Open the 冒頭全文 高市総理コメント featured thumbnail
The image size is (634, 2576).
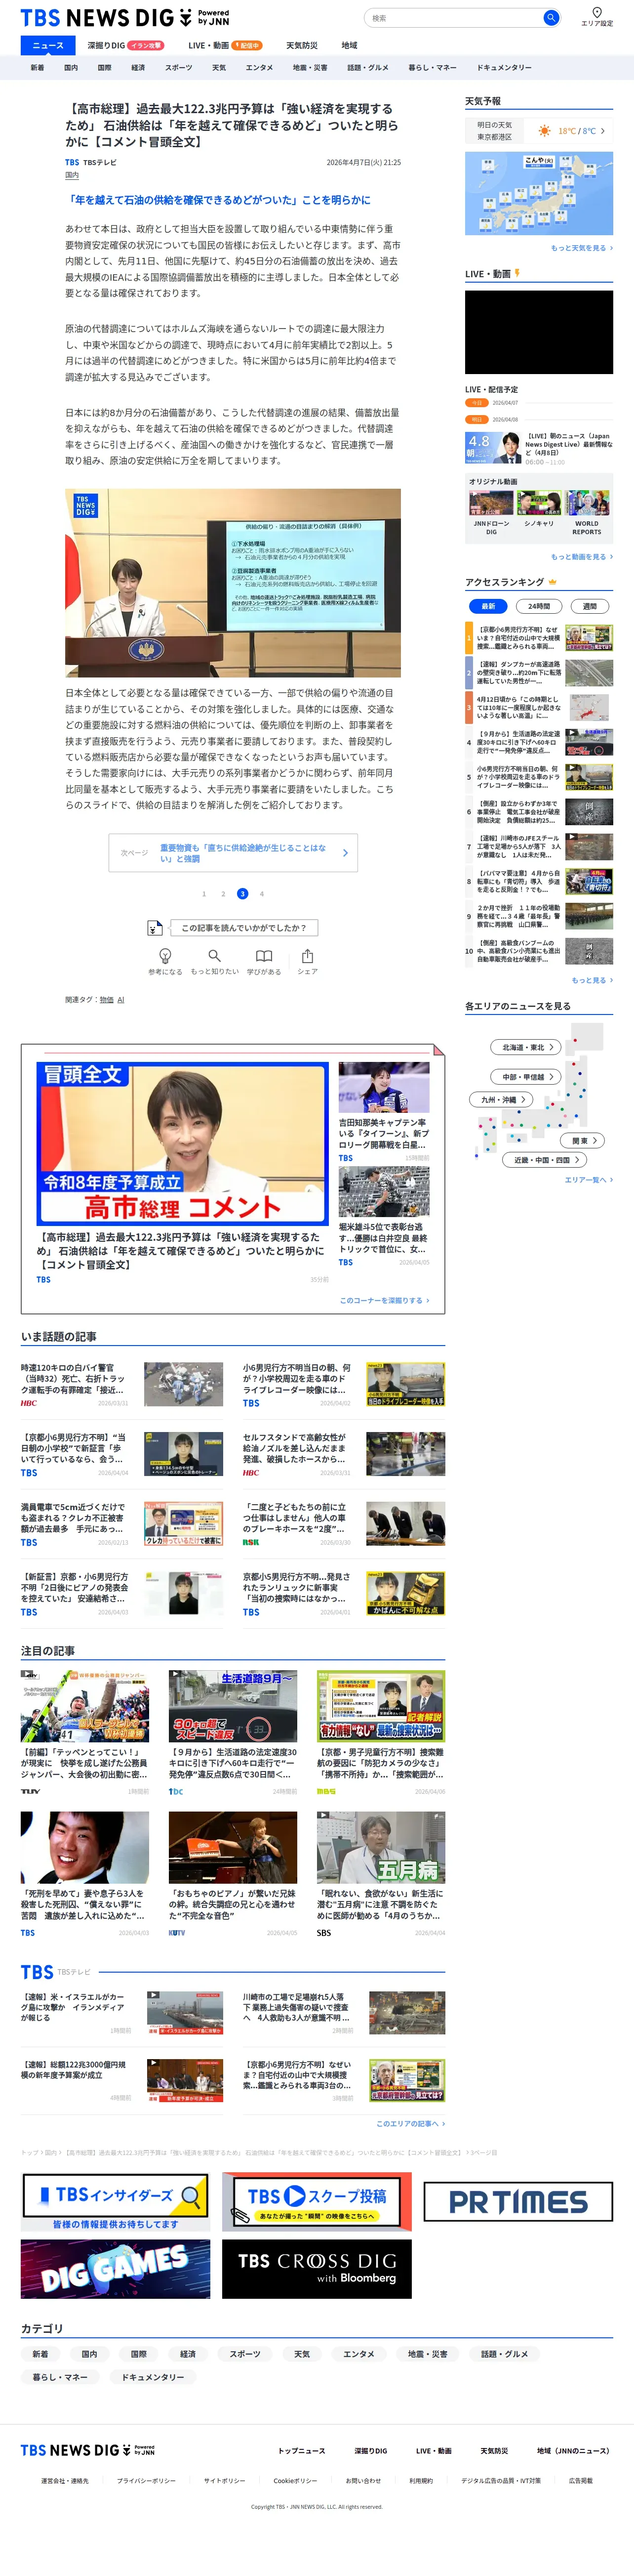183,1144
